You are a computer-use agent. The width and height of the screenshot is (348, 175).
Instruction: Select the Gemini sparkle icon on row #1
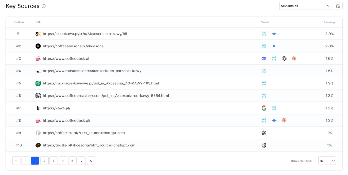(x=274, y=34)
